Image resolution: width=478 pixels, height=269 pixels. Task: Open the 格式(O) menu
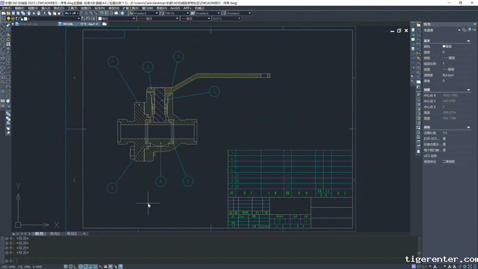[59, 8]
